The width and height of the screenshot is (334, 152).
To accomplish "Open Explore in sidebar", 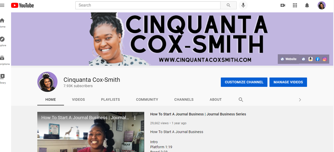I will pyautogui.click(x=2, y=41).
